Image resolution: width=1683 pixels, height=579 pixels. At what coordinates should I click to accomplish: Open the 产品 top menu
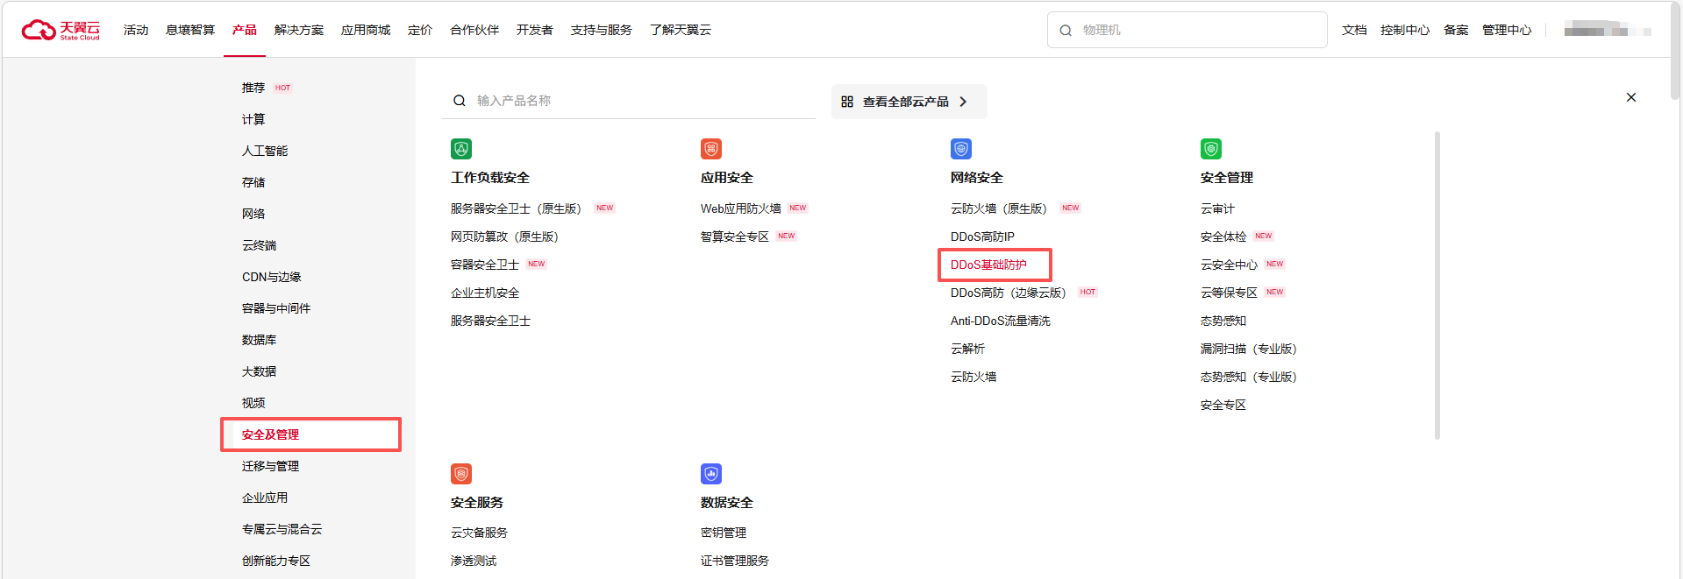point(245,30)
